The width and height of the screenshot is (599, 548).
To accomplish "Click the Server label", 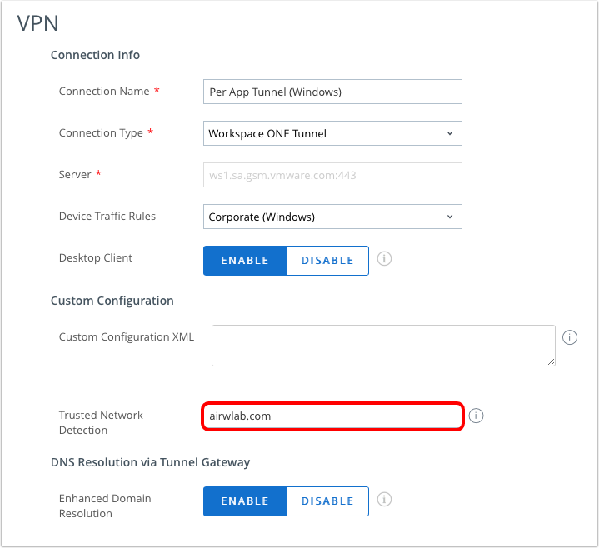I will (x=75, y=175).
